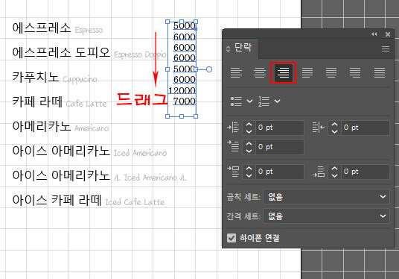Open the 단락 panel options menu
Viewport: 399px width, 279px height.
point(386,48)
